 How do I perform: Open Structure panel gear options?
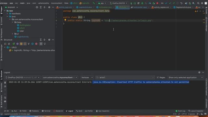[x=49, y=40]
